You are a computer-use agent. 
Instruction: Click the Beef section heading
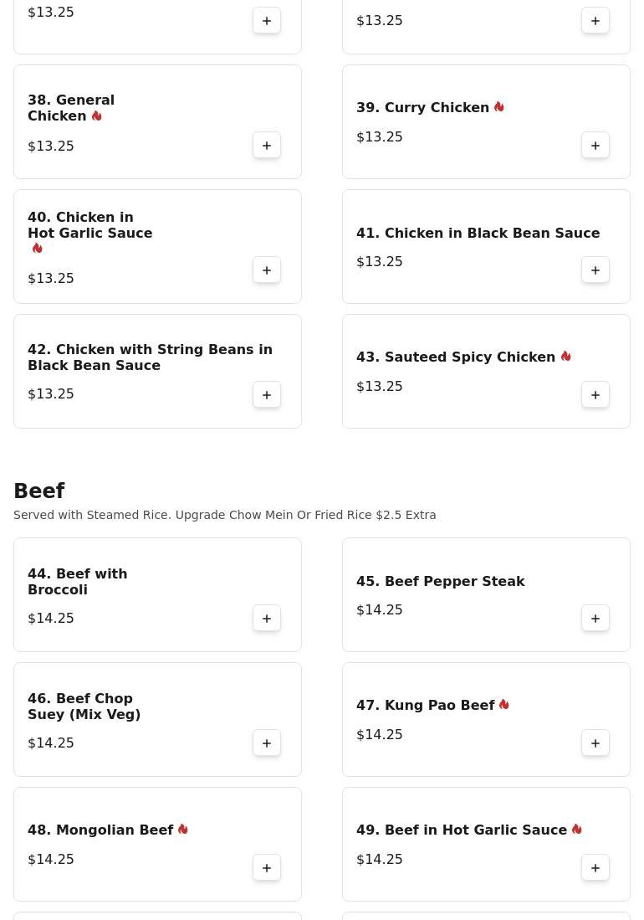(x=39, y=491)
